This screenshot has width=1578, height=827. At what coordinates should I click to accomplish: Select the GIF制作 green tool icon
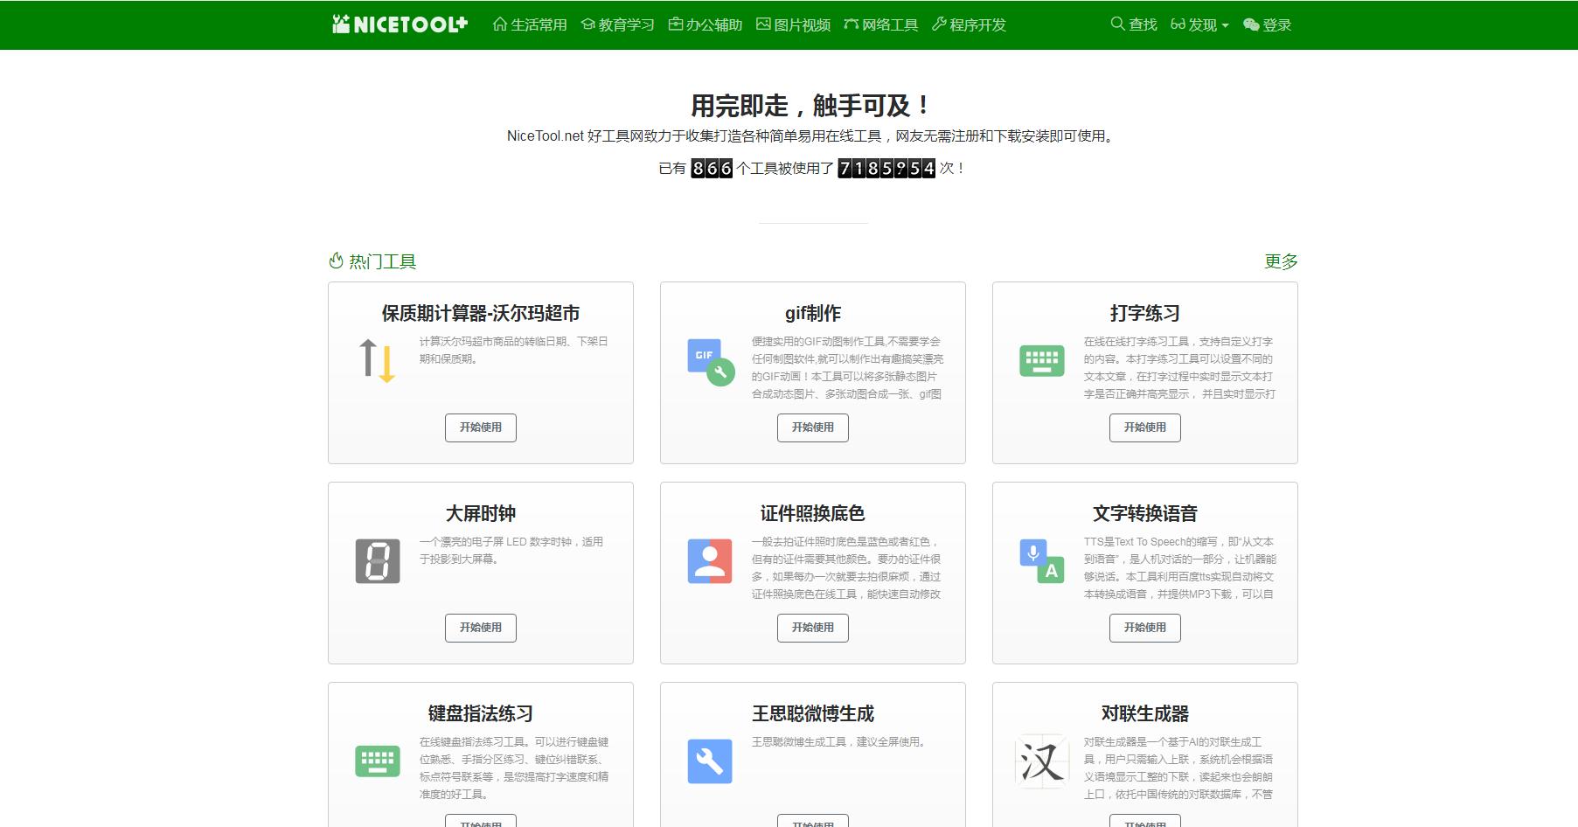[709, 361]
